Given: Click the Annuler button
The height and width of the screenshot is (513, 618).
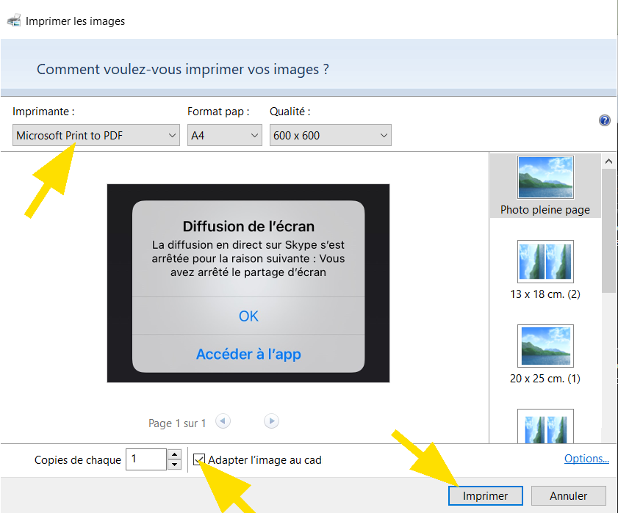Looking at the screenshot, I should [x=568, y=495].
